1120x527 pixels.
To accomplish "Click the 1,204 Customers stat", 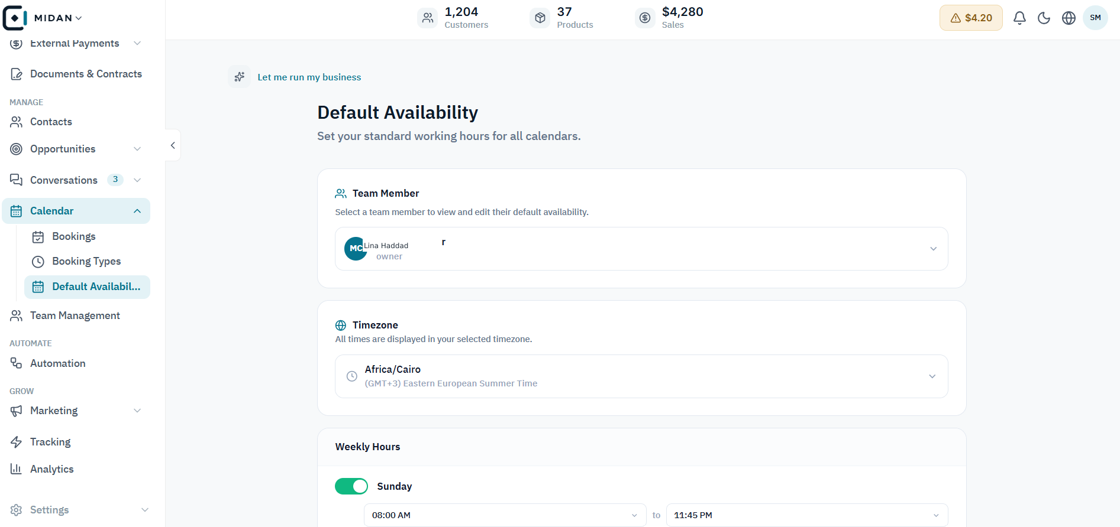I will [x=453, y=18].
